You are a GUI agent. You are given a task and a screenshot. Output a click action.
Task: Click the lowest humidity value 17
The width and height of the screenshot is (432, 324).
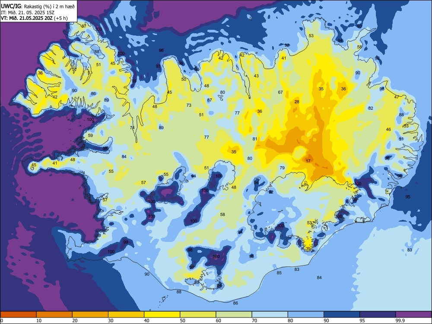(308, 161)
